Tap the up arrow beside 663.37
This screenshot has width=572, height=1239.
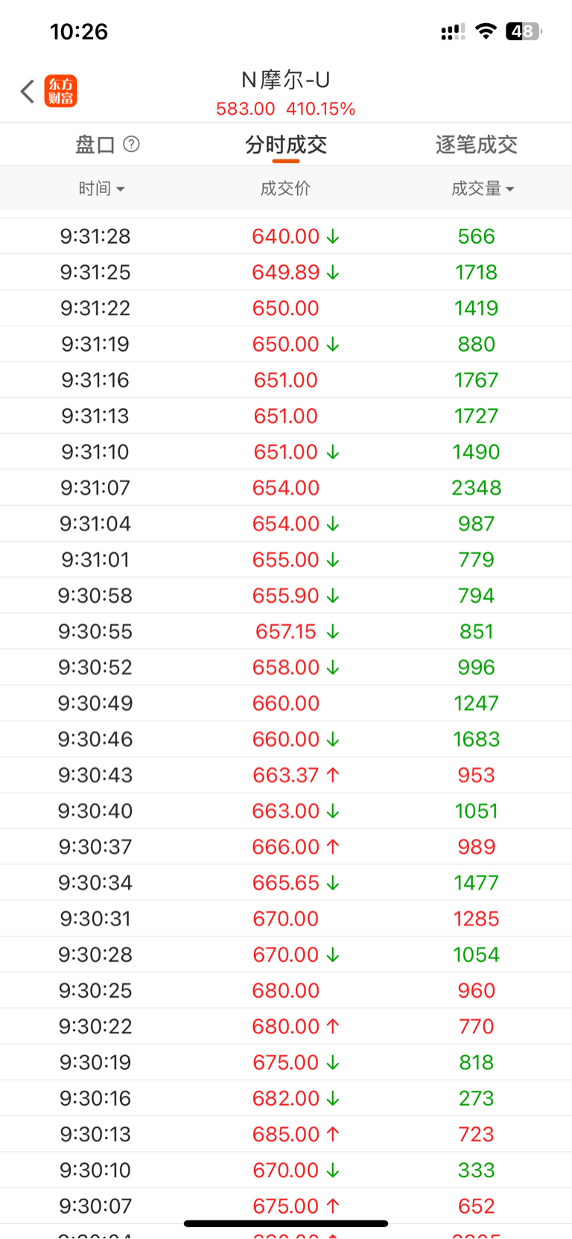pos(333,775)
